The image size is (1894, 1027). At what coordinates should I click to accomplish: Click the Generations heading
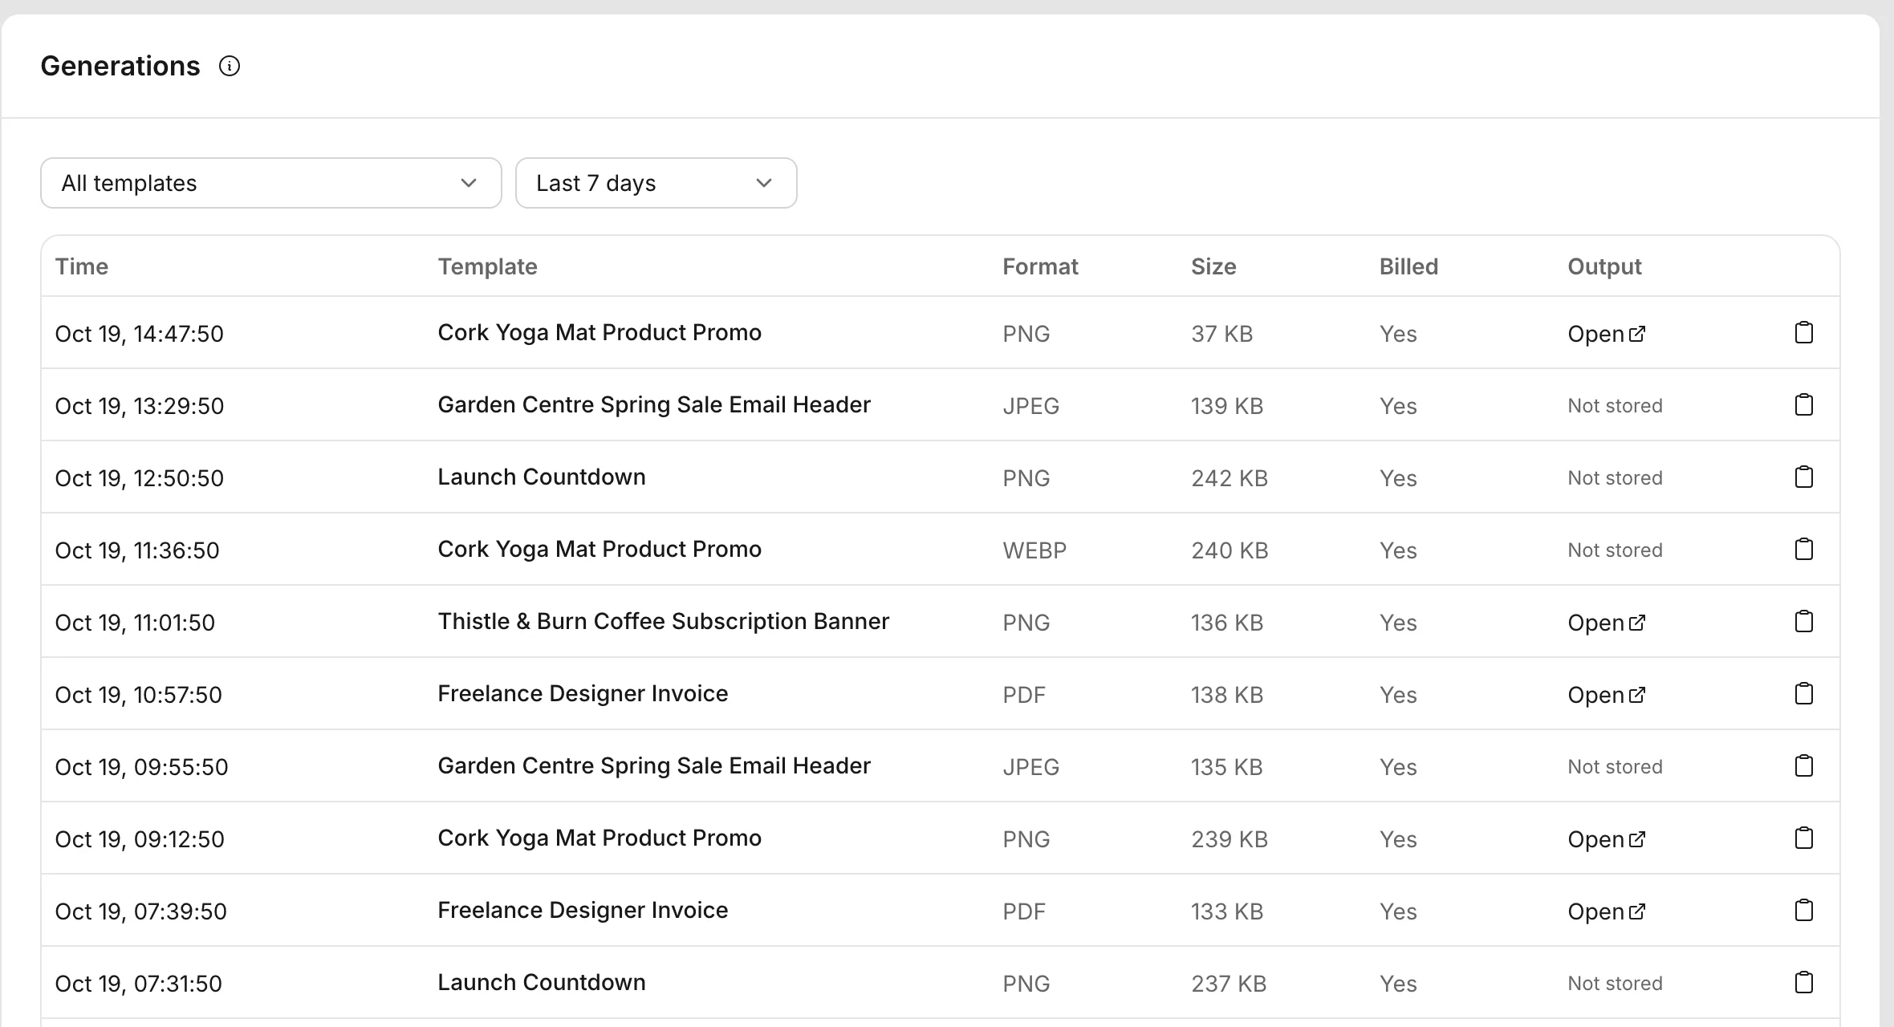tap(120, 66)
